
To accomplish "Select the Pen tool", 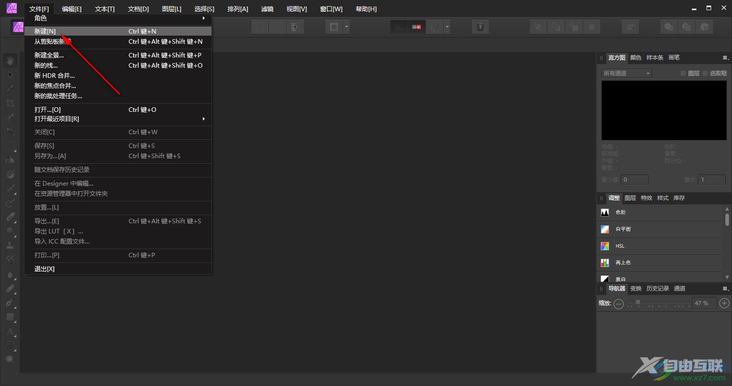I will (10, 303).
